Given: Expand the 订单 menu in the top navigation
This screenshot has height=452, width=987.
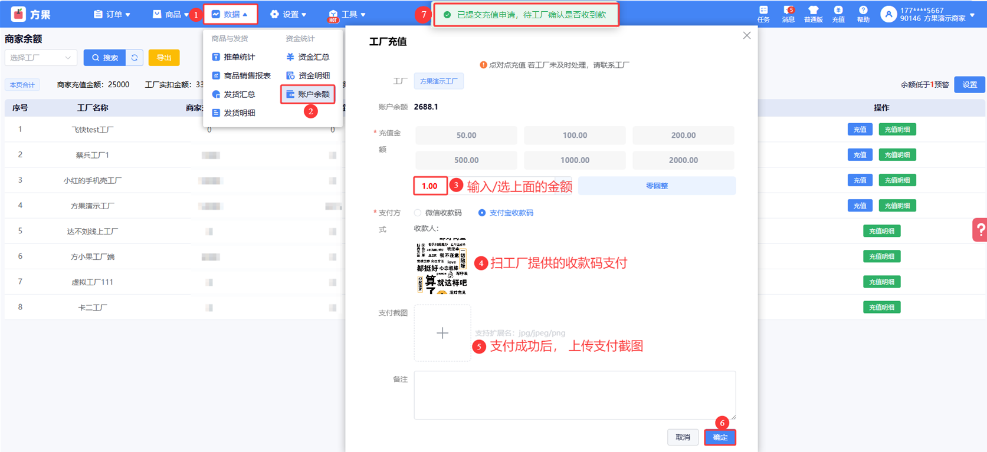Looking at the screenshot, I should point(112,14).
